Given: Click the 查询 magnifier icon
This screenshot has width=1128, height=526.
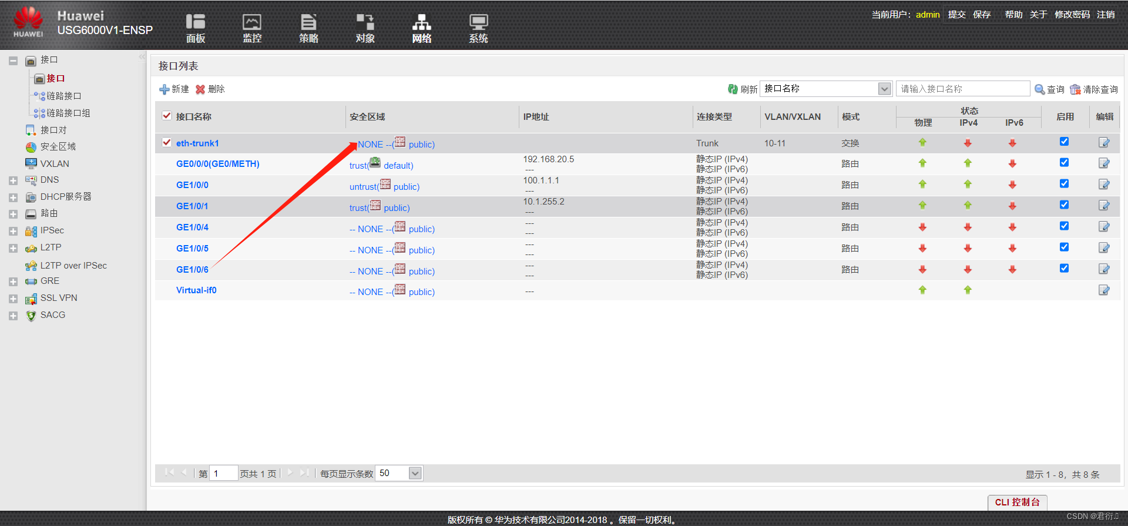Looking at the screenshot, I should (x=1040, y=89).
